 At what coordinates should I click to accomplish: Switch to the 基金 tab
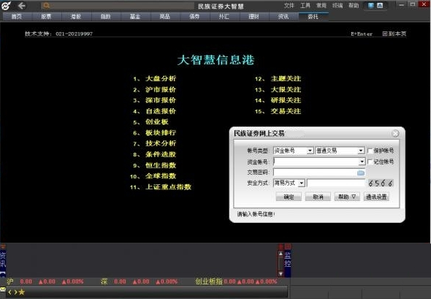135,17
